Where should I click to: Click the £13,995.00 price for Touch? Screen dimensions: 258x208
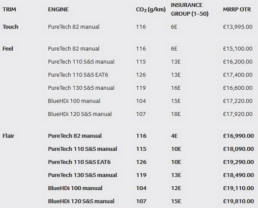(238, 27)
